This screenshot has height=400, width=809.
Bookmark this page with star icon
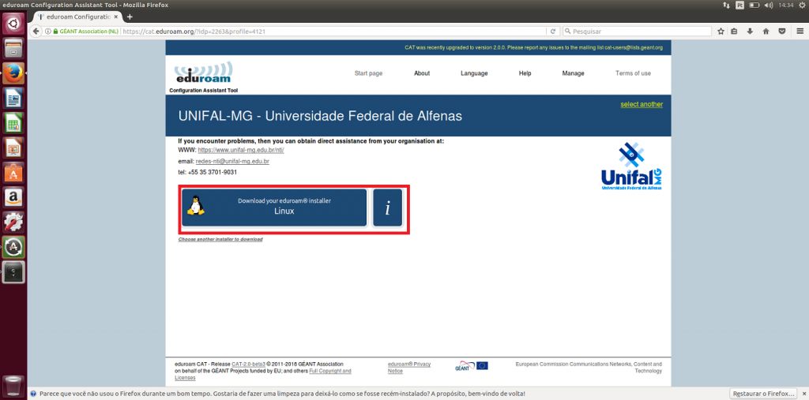[721, 32]
